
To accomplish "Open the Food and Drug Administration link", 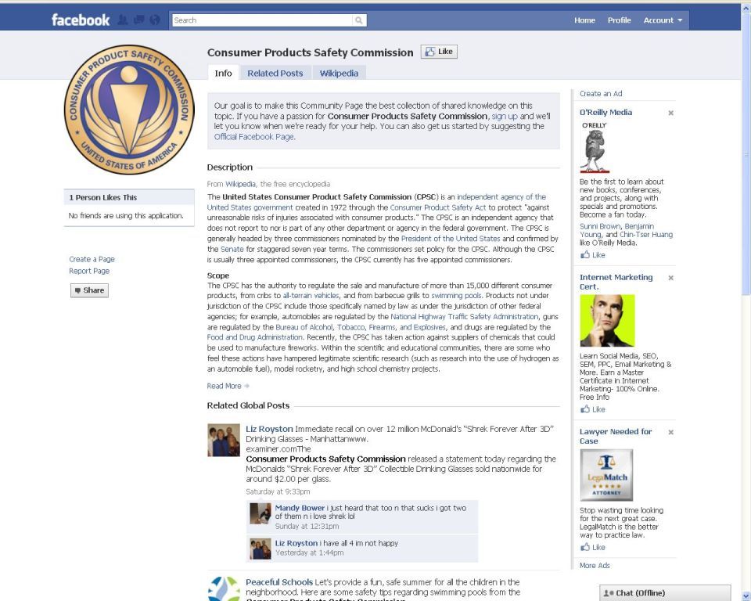I will (255, 337).
